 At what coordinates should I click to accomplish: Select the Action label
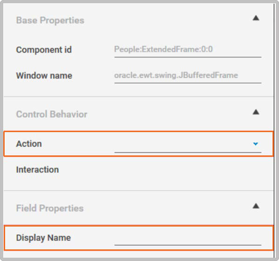(x=29, y=144)
